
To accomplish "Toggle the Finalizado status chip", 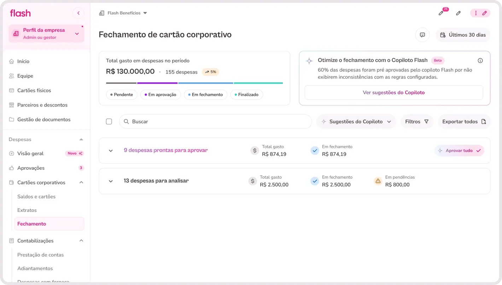I will 246,95.
